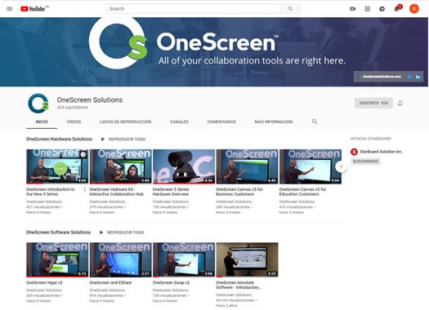Open Twitter link on channel banner
The height and width of the screenshot is (310, 429).
(409, 77)
